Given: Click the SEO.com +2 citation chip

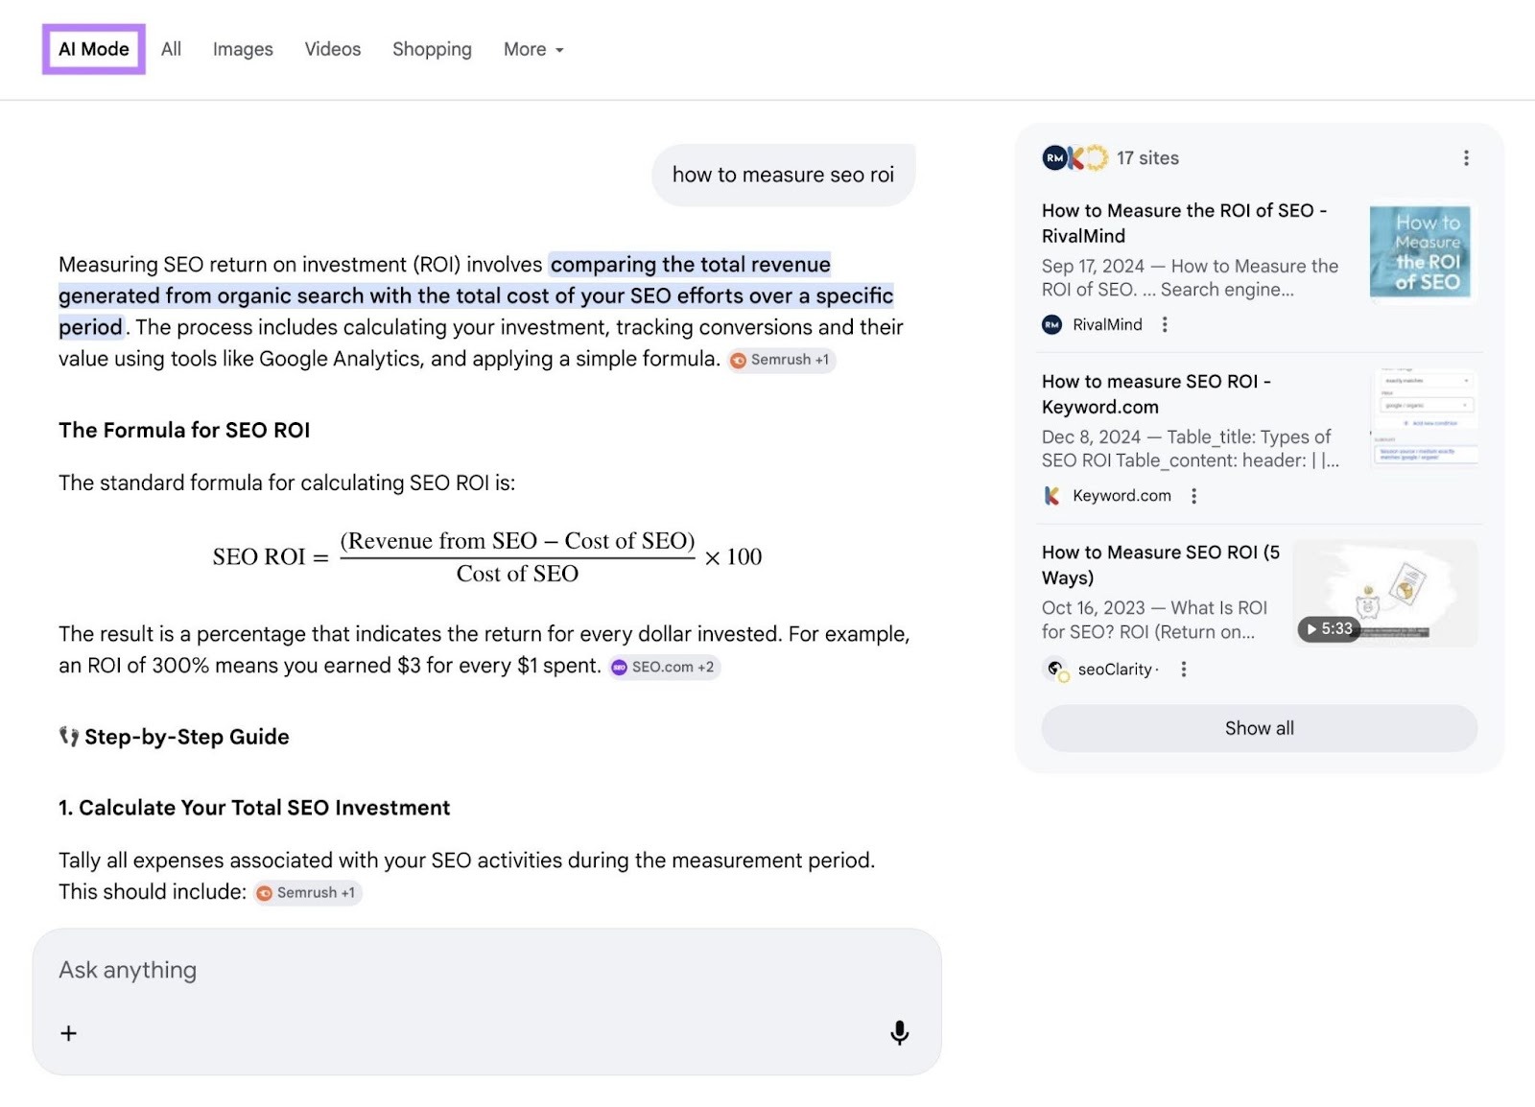Looking at the screenshot, I should pyautogui.click(x=664, y=666).
